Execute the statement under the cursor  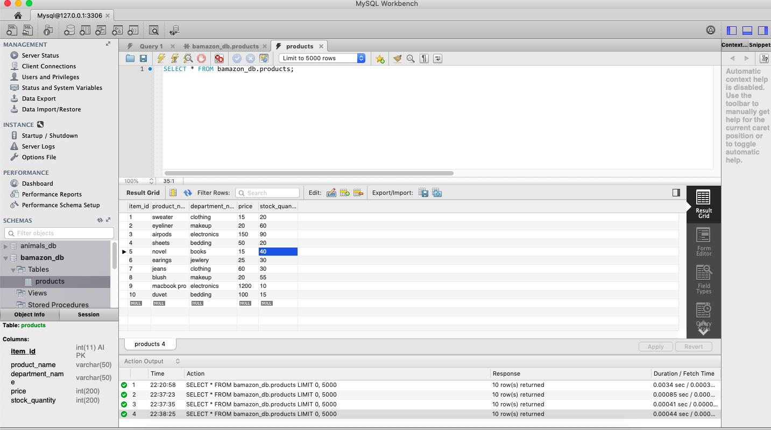point(174,58)
